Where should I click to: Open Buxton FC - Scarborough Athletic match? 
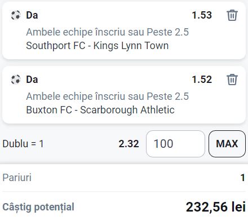tap(100, 110)
